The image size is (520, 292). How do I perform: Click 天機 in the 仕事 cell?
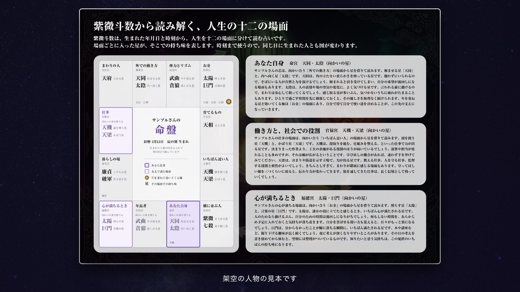click(107, 127)
